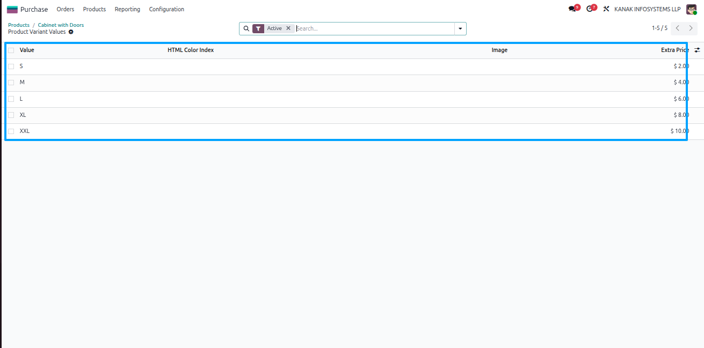
Task: Open the Reporting menu
Action: click(127, 9)
